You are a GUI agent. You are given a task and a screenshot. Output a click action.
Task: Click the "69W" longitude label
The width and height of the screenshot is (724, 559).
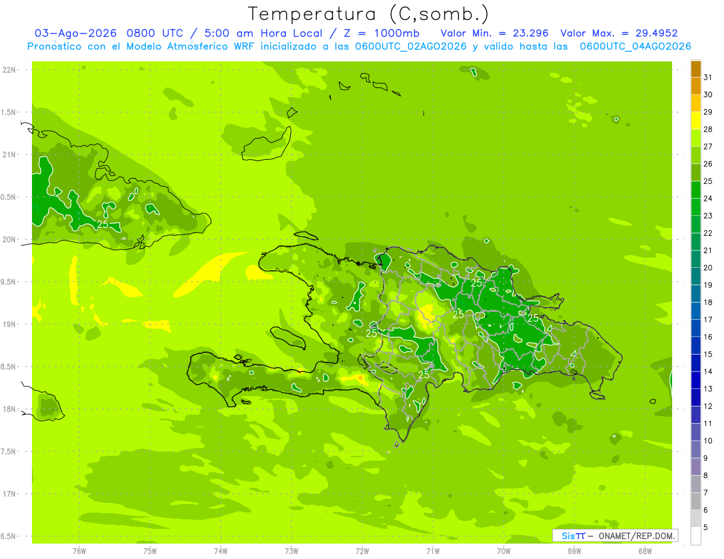pyautogui.click(x=574, y=551)
